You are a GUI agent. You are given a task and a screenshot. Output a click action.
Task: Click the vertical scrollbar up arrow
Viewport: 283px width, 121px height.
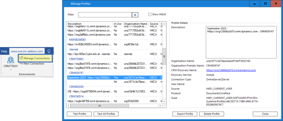point(164,24)
